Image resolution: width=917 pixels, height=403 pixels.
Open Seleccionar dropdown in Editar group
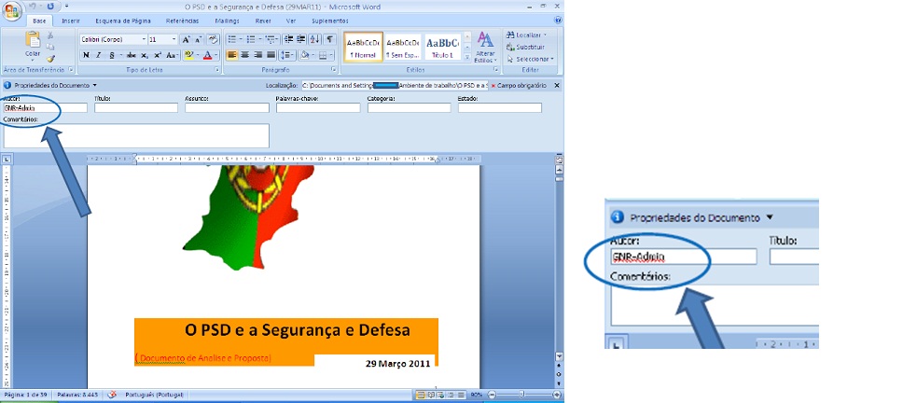click(530, 59)
